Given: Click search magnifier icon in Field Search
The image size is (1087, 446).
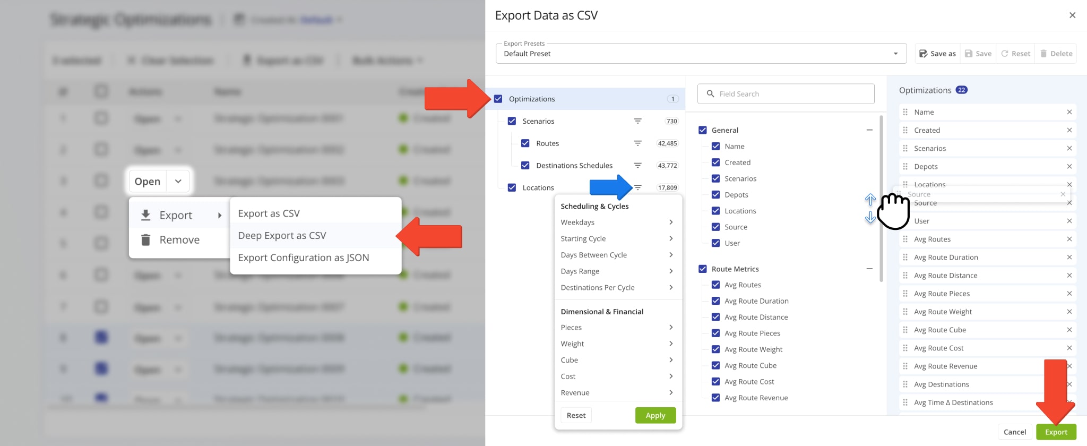Looking at the screenshot, I should 710,93.
